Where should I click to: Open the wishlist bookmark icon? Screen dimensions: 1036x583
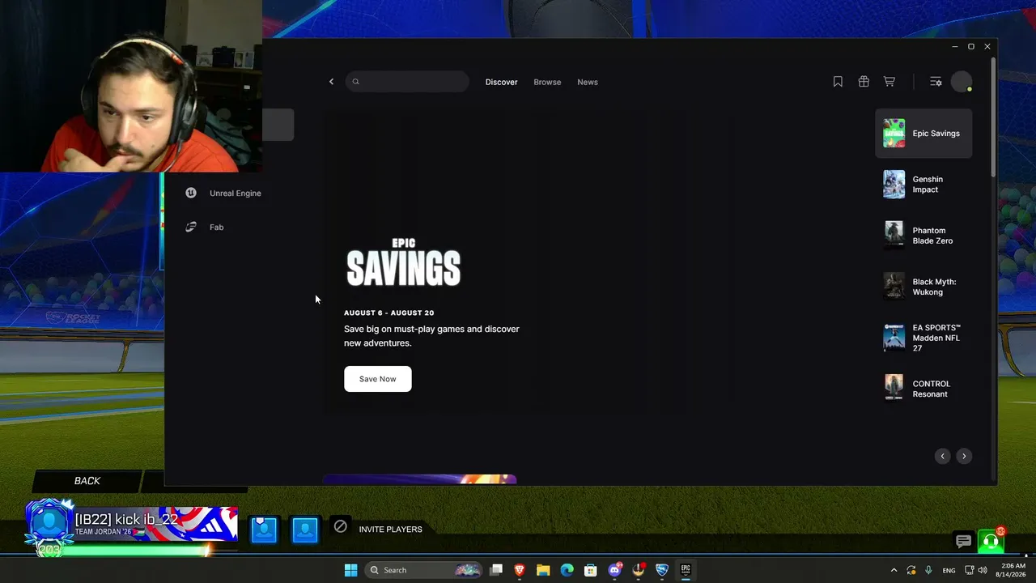838,82
